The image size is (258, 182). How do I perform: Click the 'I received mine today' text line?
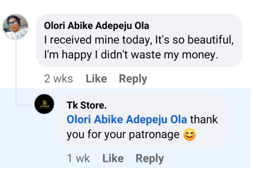[139, 40]
